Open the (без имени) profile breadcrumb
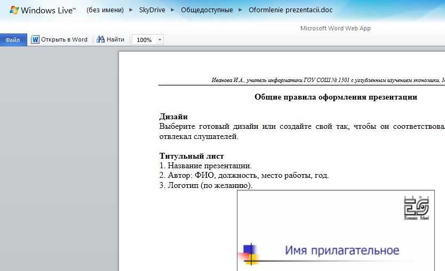This screenshot has height=271, width=445. 105,10
